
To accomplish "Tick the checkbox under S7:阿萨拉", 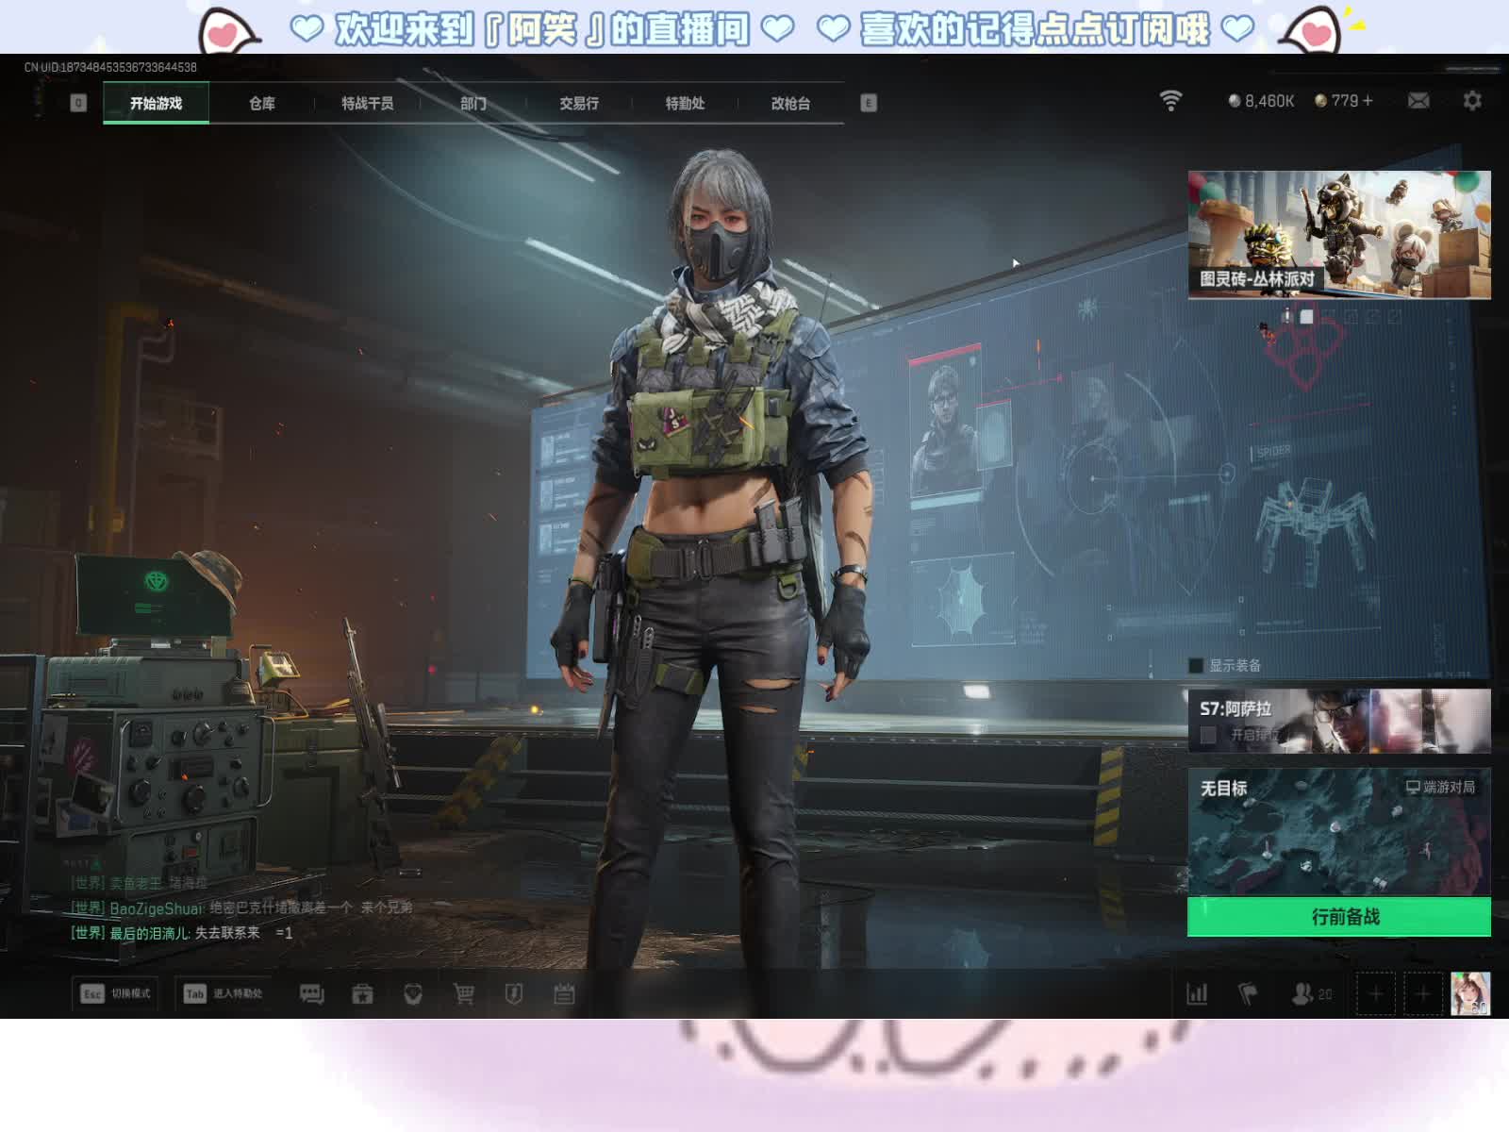I will click(x=1208, y=734).
